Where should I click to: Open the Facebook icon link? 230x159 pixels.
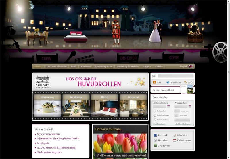156,135
